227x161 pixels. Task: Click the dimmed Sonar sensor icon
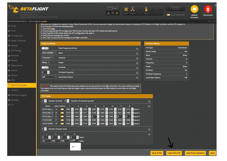point(160,9)
